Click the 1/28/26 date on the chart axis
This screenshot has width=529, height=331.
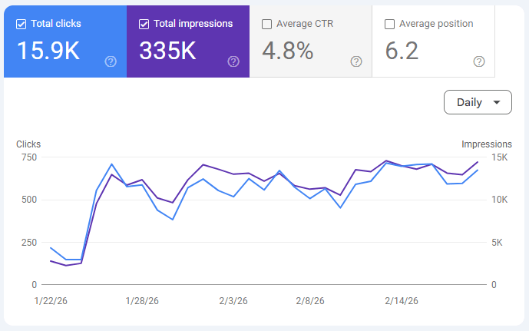point(142,301)
